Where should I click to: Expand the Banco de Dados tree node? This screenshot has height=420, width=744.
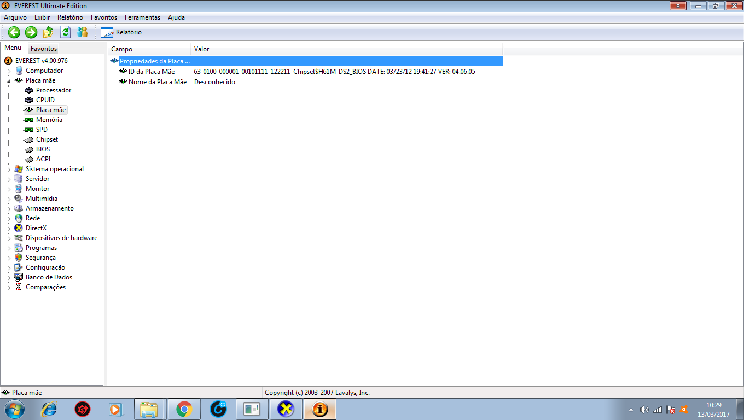(x=9, y=278)
